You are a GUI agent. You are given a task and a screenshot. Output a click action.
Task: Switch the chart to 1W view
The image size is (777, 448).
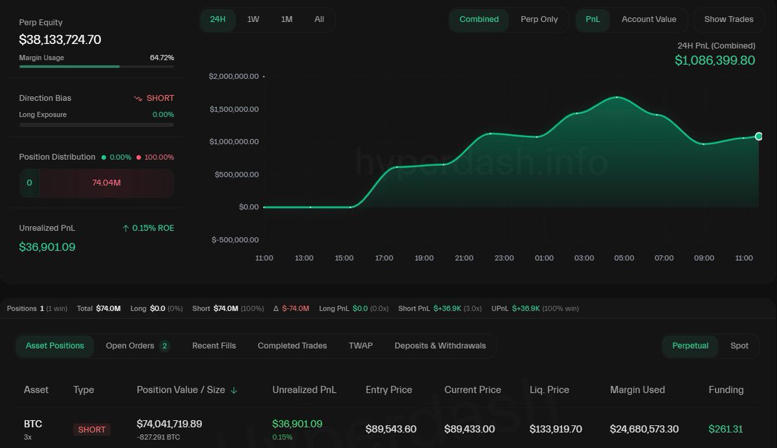pos(253,19)
